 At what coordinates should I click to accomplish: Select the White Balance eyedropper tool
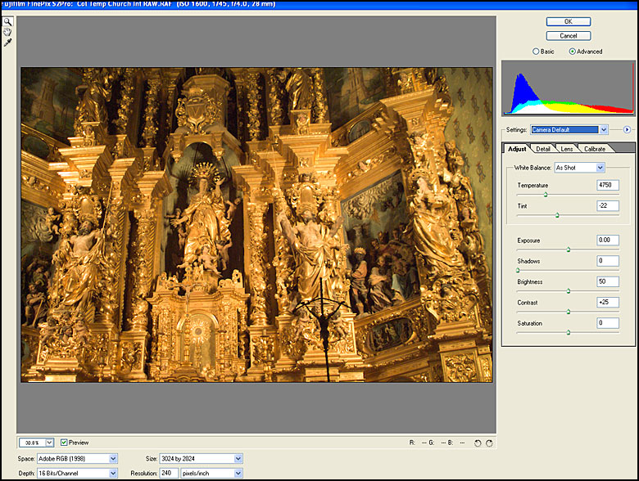click(x=7, y=43)
